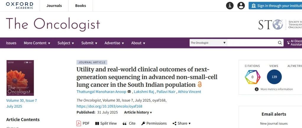The image size is (302, 128).
Task: Click inside the search text field
Action: click(x=252, y=43)
